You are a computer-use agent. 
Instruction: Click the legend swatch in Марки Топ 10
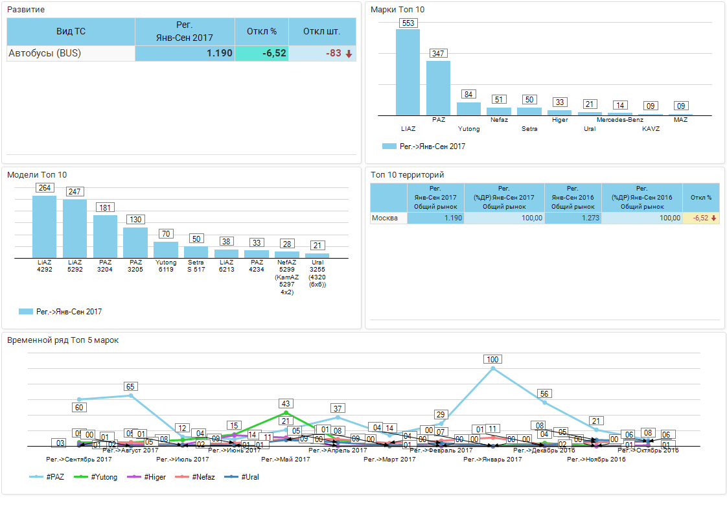coord(389,146)
